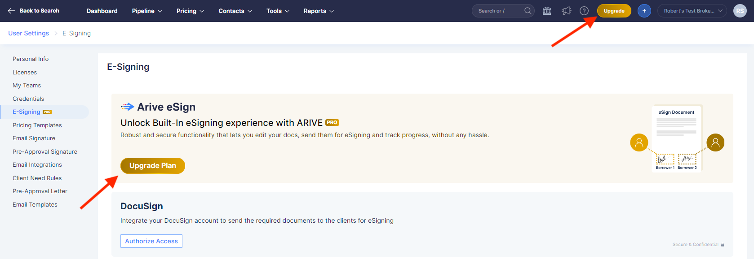Image resolution: width=754 pixels, height=259 pixels.
Task: Click the E-Signing breadcrumb text
Action: [x=76, y=33]
